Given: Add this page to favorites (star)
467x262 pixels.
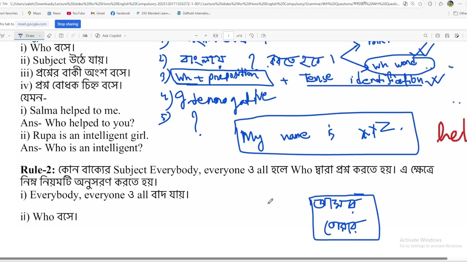Looking at the screenshot, I should (420, 4).
